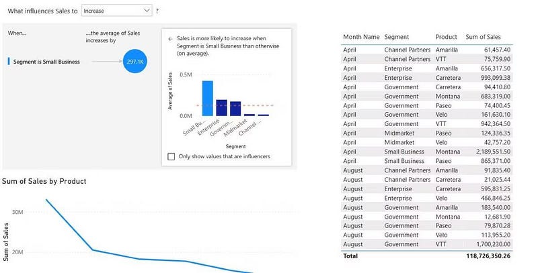This screenshot has height=273, width=538.
Task: Click the question mark after the dropdown
Action: (x=157, y=11)
